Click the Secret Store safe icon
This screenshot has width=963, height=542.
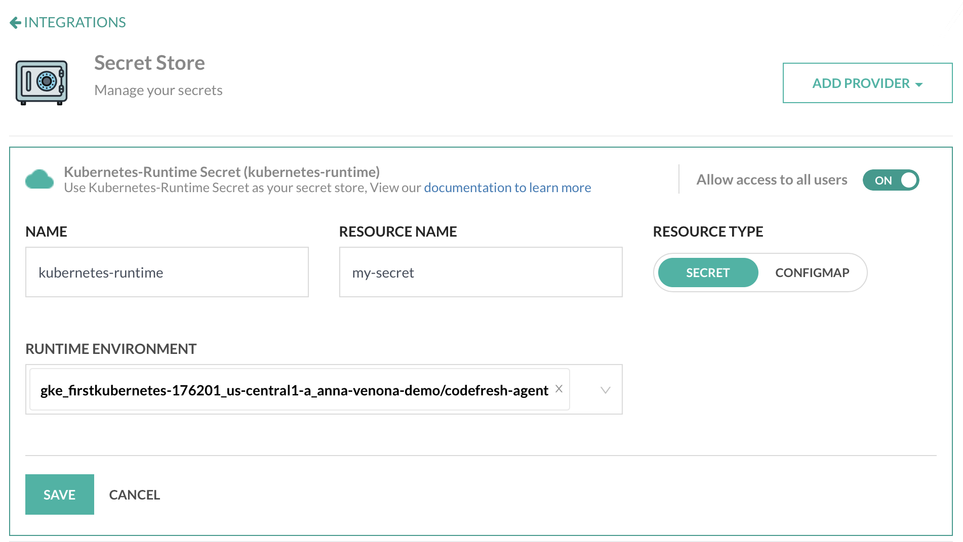[x=42, y=82]
